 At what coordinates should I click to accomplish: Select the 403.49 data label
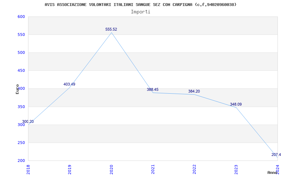click(69, 84)
